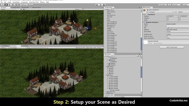Collapse the Sprite Renderer component
Viewport: 189px width, 106px height.
point(144,22)
